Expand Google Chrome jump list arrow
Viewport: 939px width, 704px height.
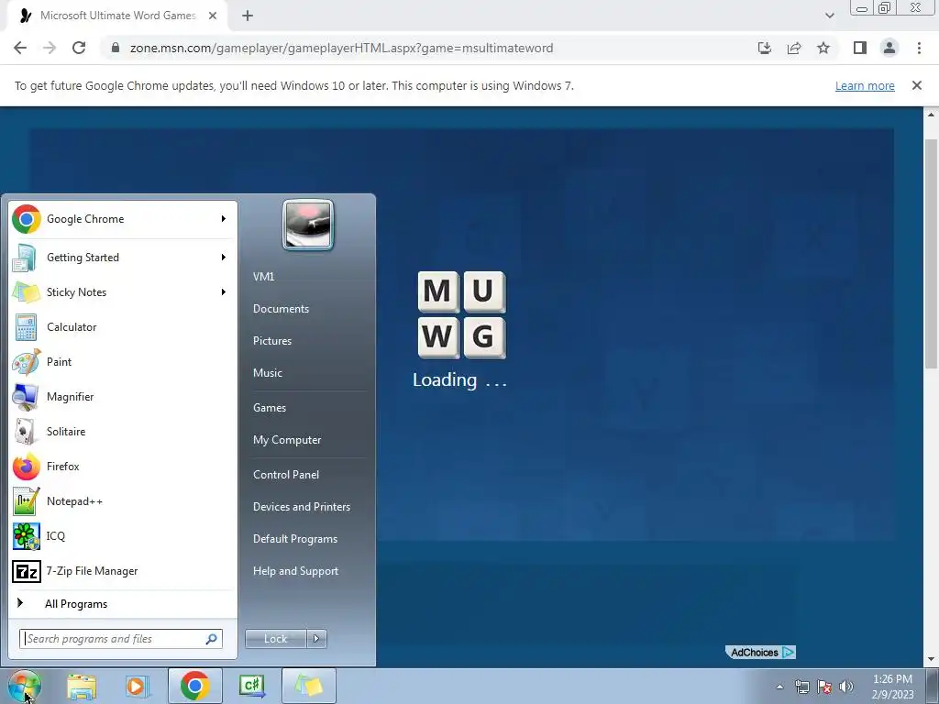(x=224, y=219)
